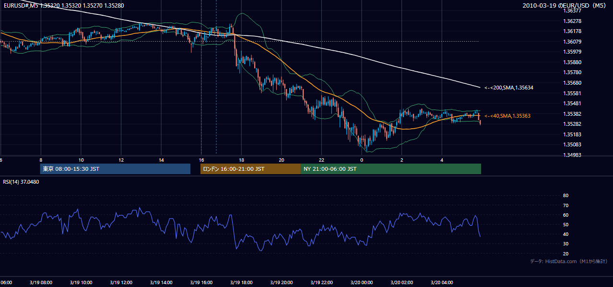The height and width of the screenshot is (287, 613).
Task: Click hour mark 0 under price chart
Action: pyautogui.click(x=362, y=160)
